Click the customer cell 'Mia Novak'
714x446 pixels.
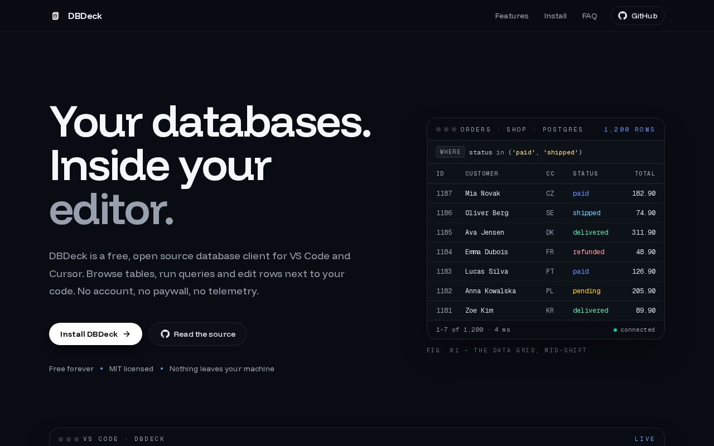tap(483, 193)
